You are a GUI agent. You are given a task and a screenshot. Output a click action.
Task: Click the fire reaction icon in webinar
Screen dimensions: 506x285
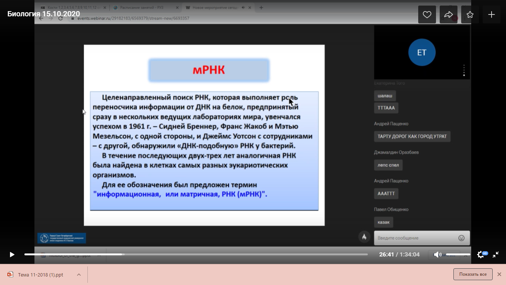364,237
